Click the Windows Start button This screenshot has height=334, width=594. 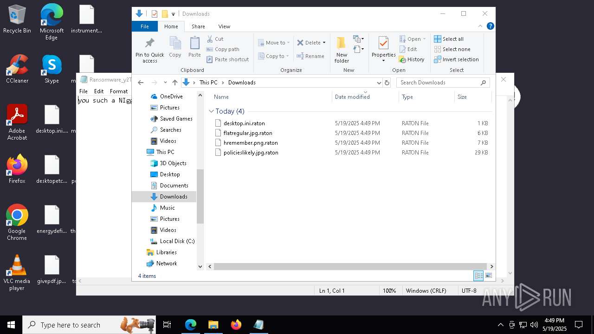11,325
